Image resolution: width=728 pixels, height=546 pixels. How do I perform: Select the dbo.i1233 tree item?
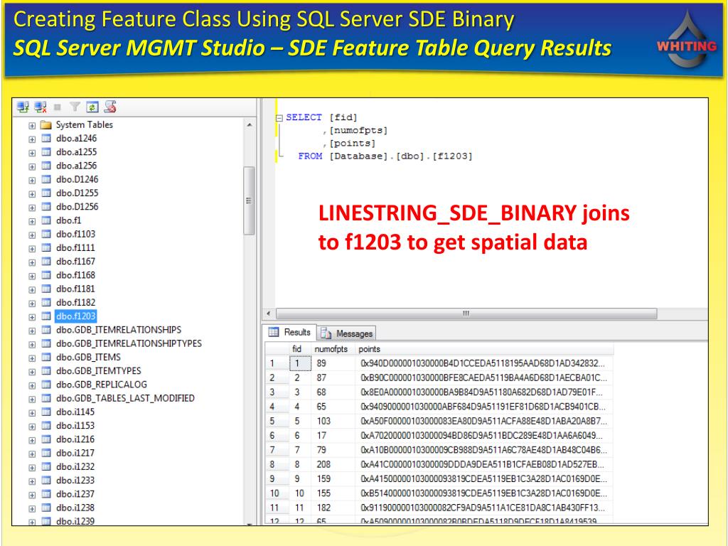(75, 481)
